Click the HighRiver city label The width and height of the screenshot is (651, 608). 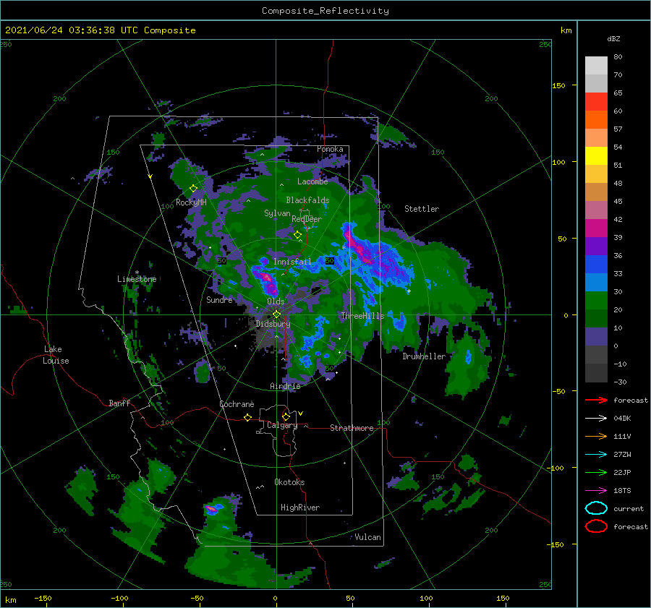[x=300, y=508]
